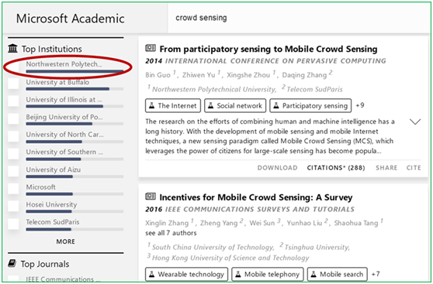The height and width of the screenshot is (284, 433).
Task: Click paper icon beside 'Incentives for Mobile Crowd Sensing'
Action: tap(151, 197)
